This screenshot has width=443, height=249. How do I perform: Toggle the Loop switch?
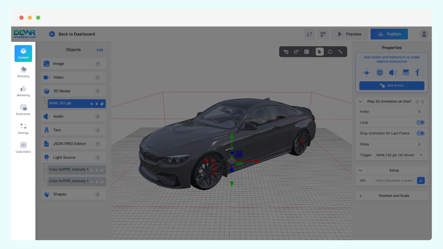420,122
